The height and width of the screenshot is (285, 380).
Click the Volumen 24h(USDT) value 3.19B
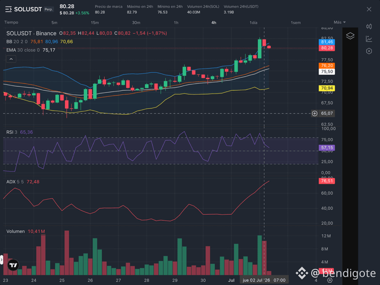[229, 12]
